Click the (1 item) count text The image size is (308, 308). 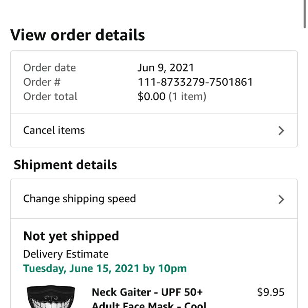click(x=187, y=97)
